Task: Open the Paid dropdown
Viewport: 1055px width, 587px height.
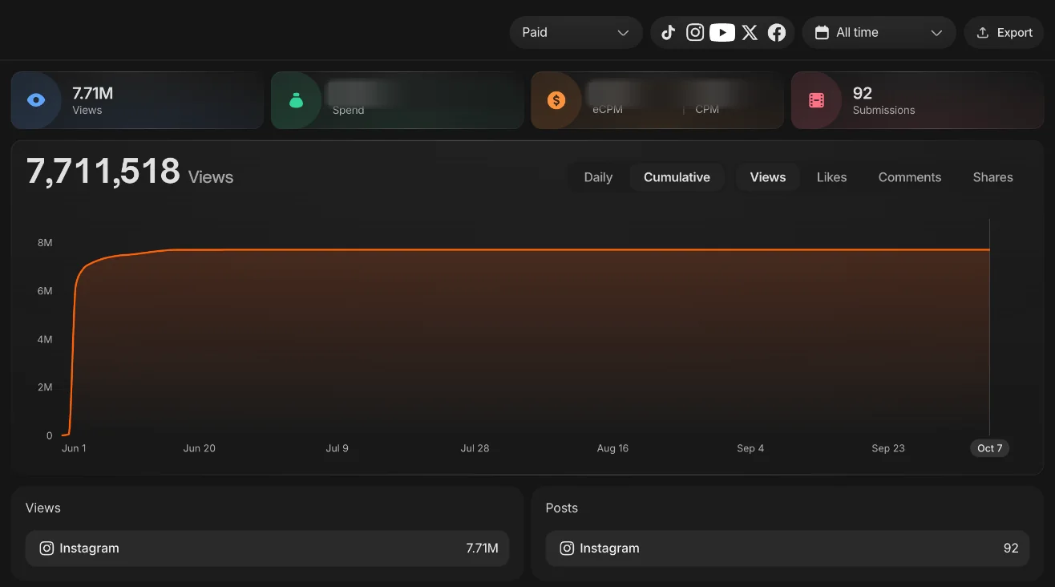Action: (576, 33)
